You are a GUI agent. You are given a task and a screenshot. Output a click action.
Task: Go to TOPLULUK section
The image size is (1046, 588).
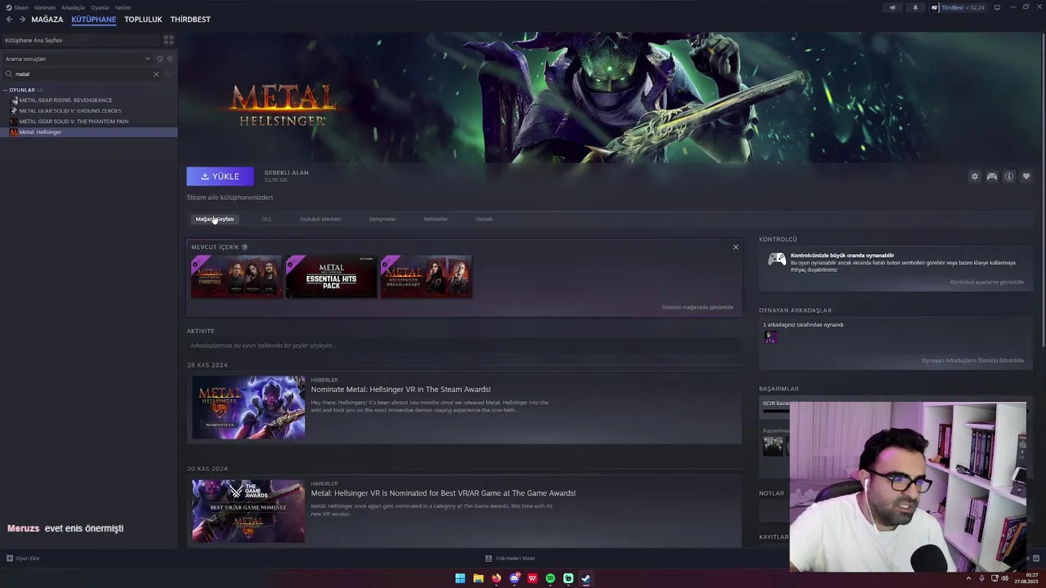[x=143, y=20]
